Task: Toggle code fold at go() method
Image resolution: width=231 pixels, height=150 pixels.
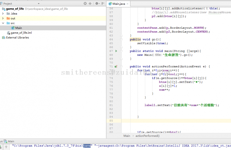Action: [x=121, y=39]
